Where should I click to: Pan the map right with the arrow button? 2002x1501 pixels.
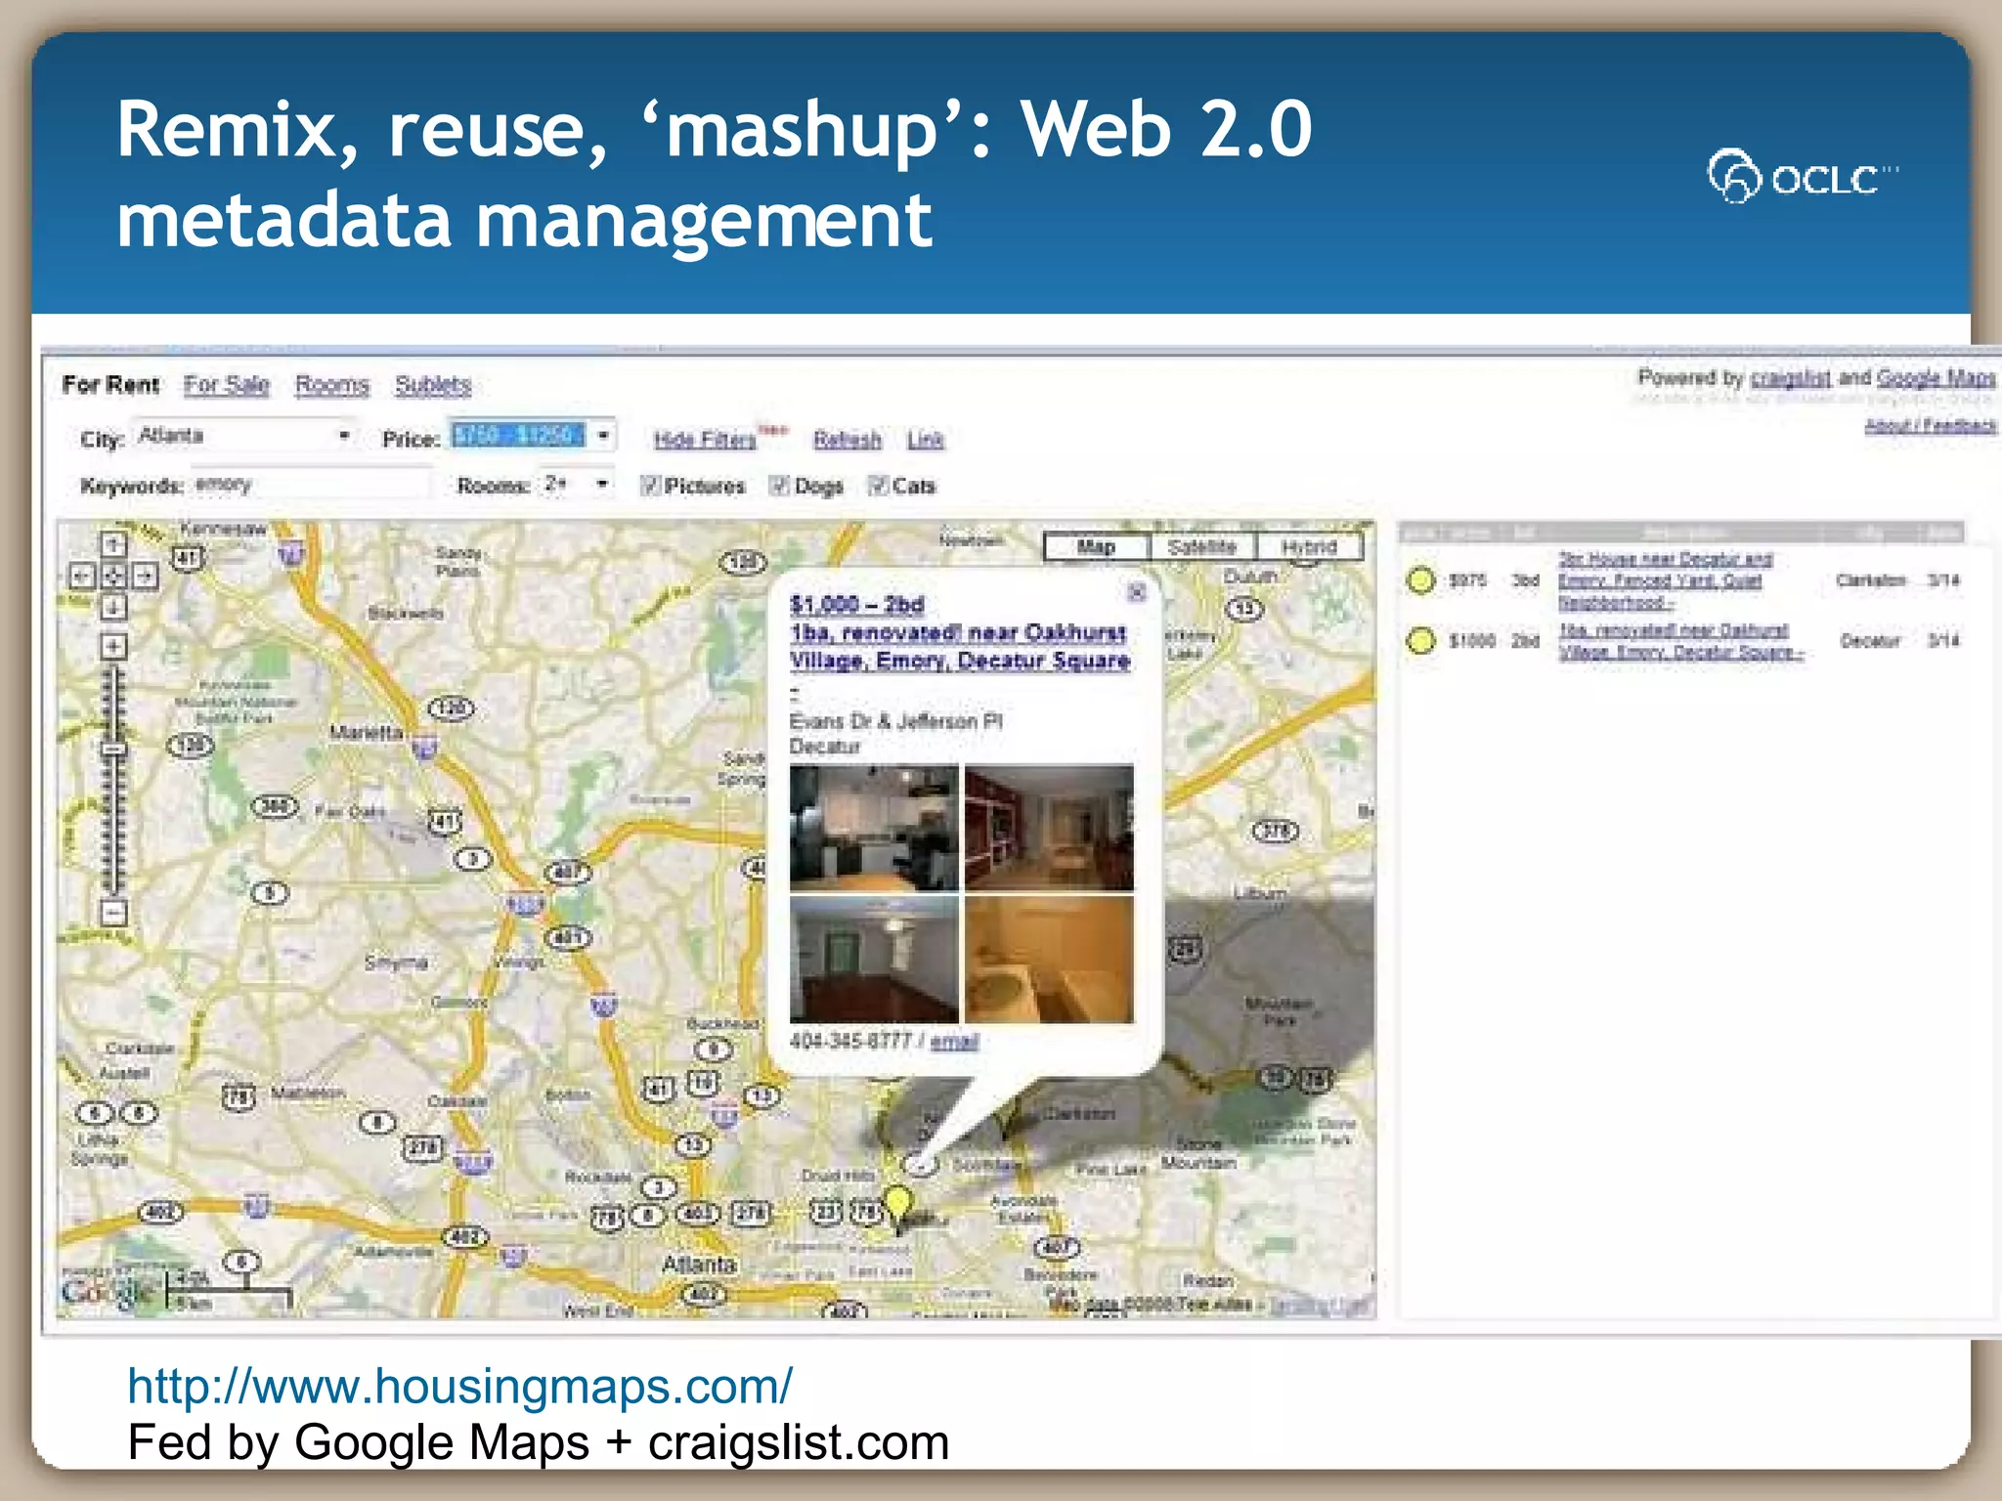click(x=146, y=576)
